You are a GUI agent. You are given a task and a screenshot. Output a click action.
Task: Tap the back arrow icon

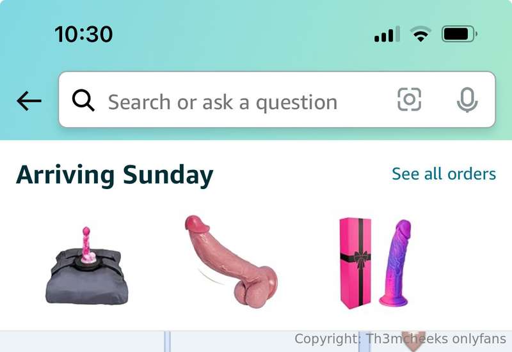(29, 101)
